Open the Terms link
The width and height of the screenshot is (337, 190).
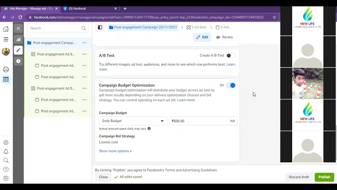[170, 170]
